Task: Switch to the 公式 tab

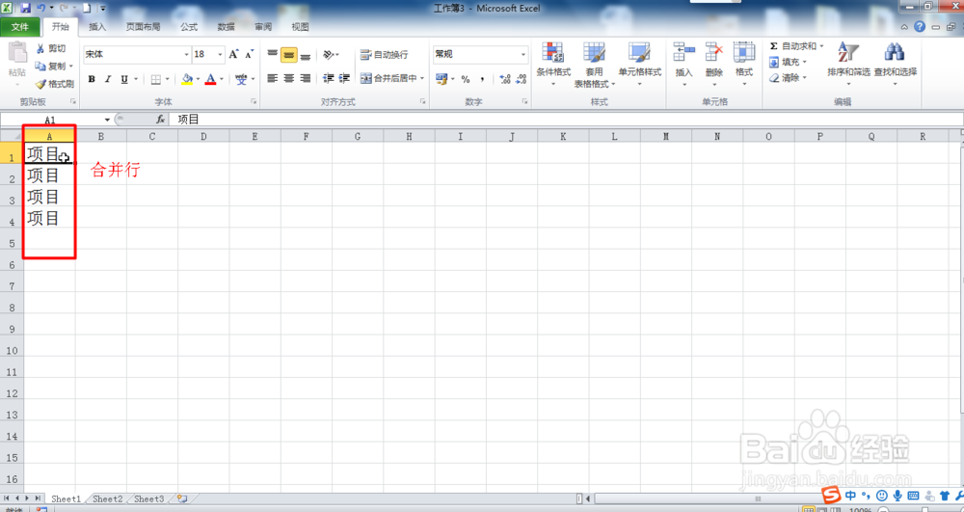Action: point(189,27)
